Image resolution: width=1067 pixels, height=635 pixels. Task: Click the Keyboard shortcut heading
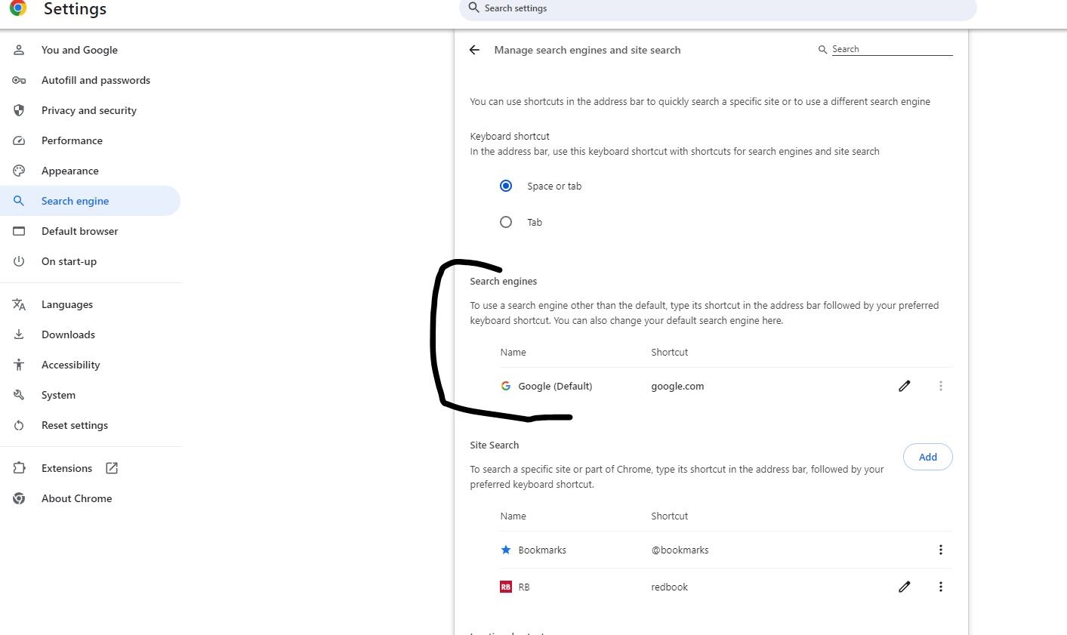510,136
